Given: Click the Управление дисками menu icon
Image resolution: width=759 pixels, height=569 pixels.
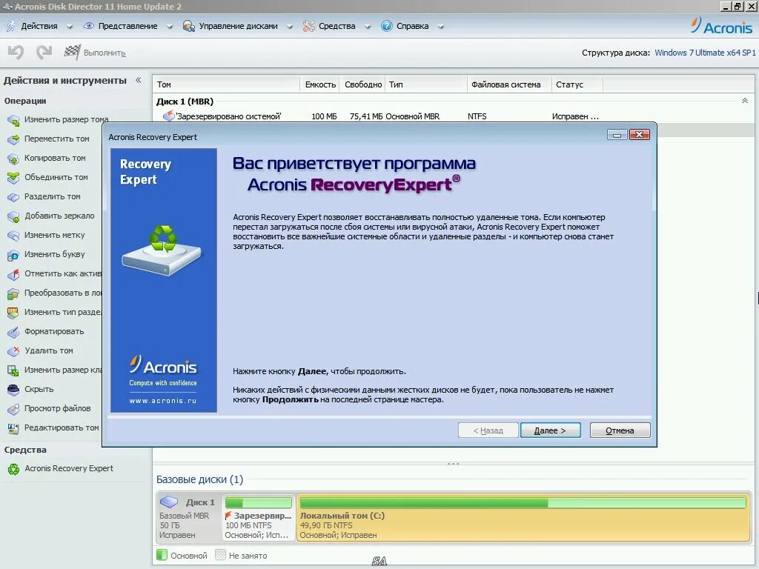Looking at the screenshot, I should [x=189, y=26].
